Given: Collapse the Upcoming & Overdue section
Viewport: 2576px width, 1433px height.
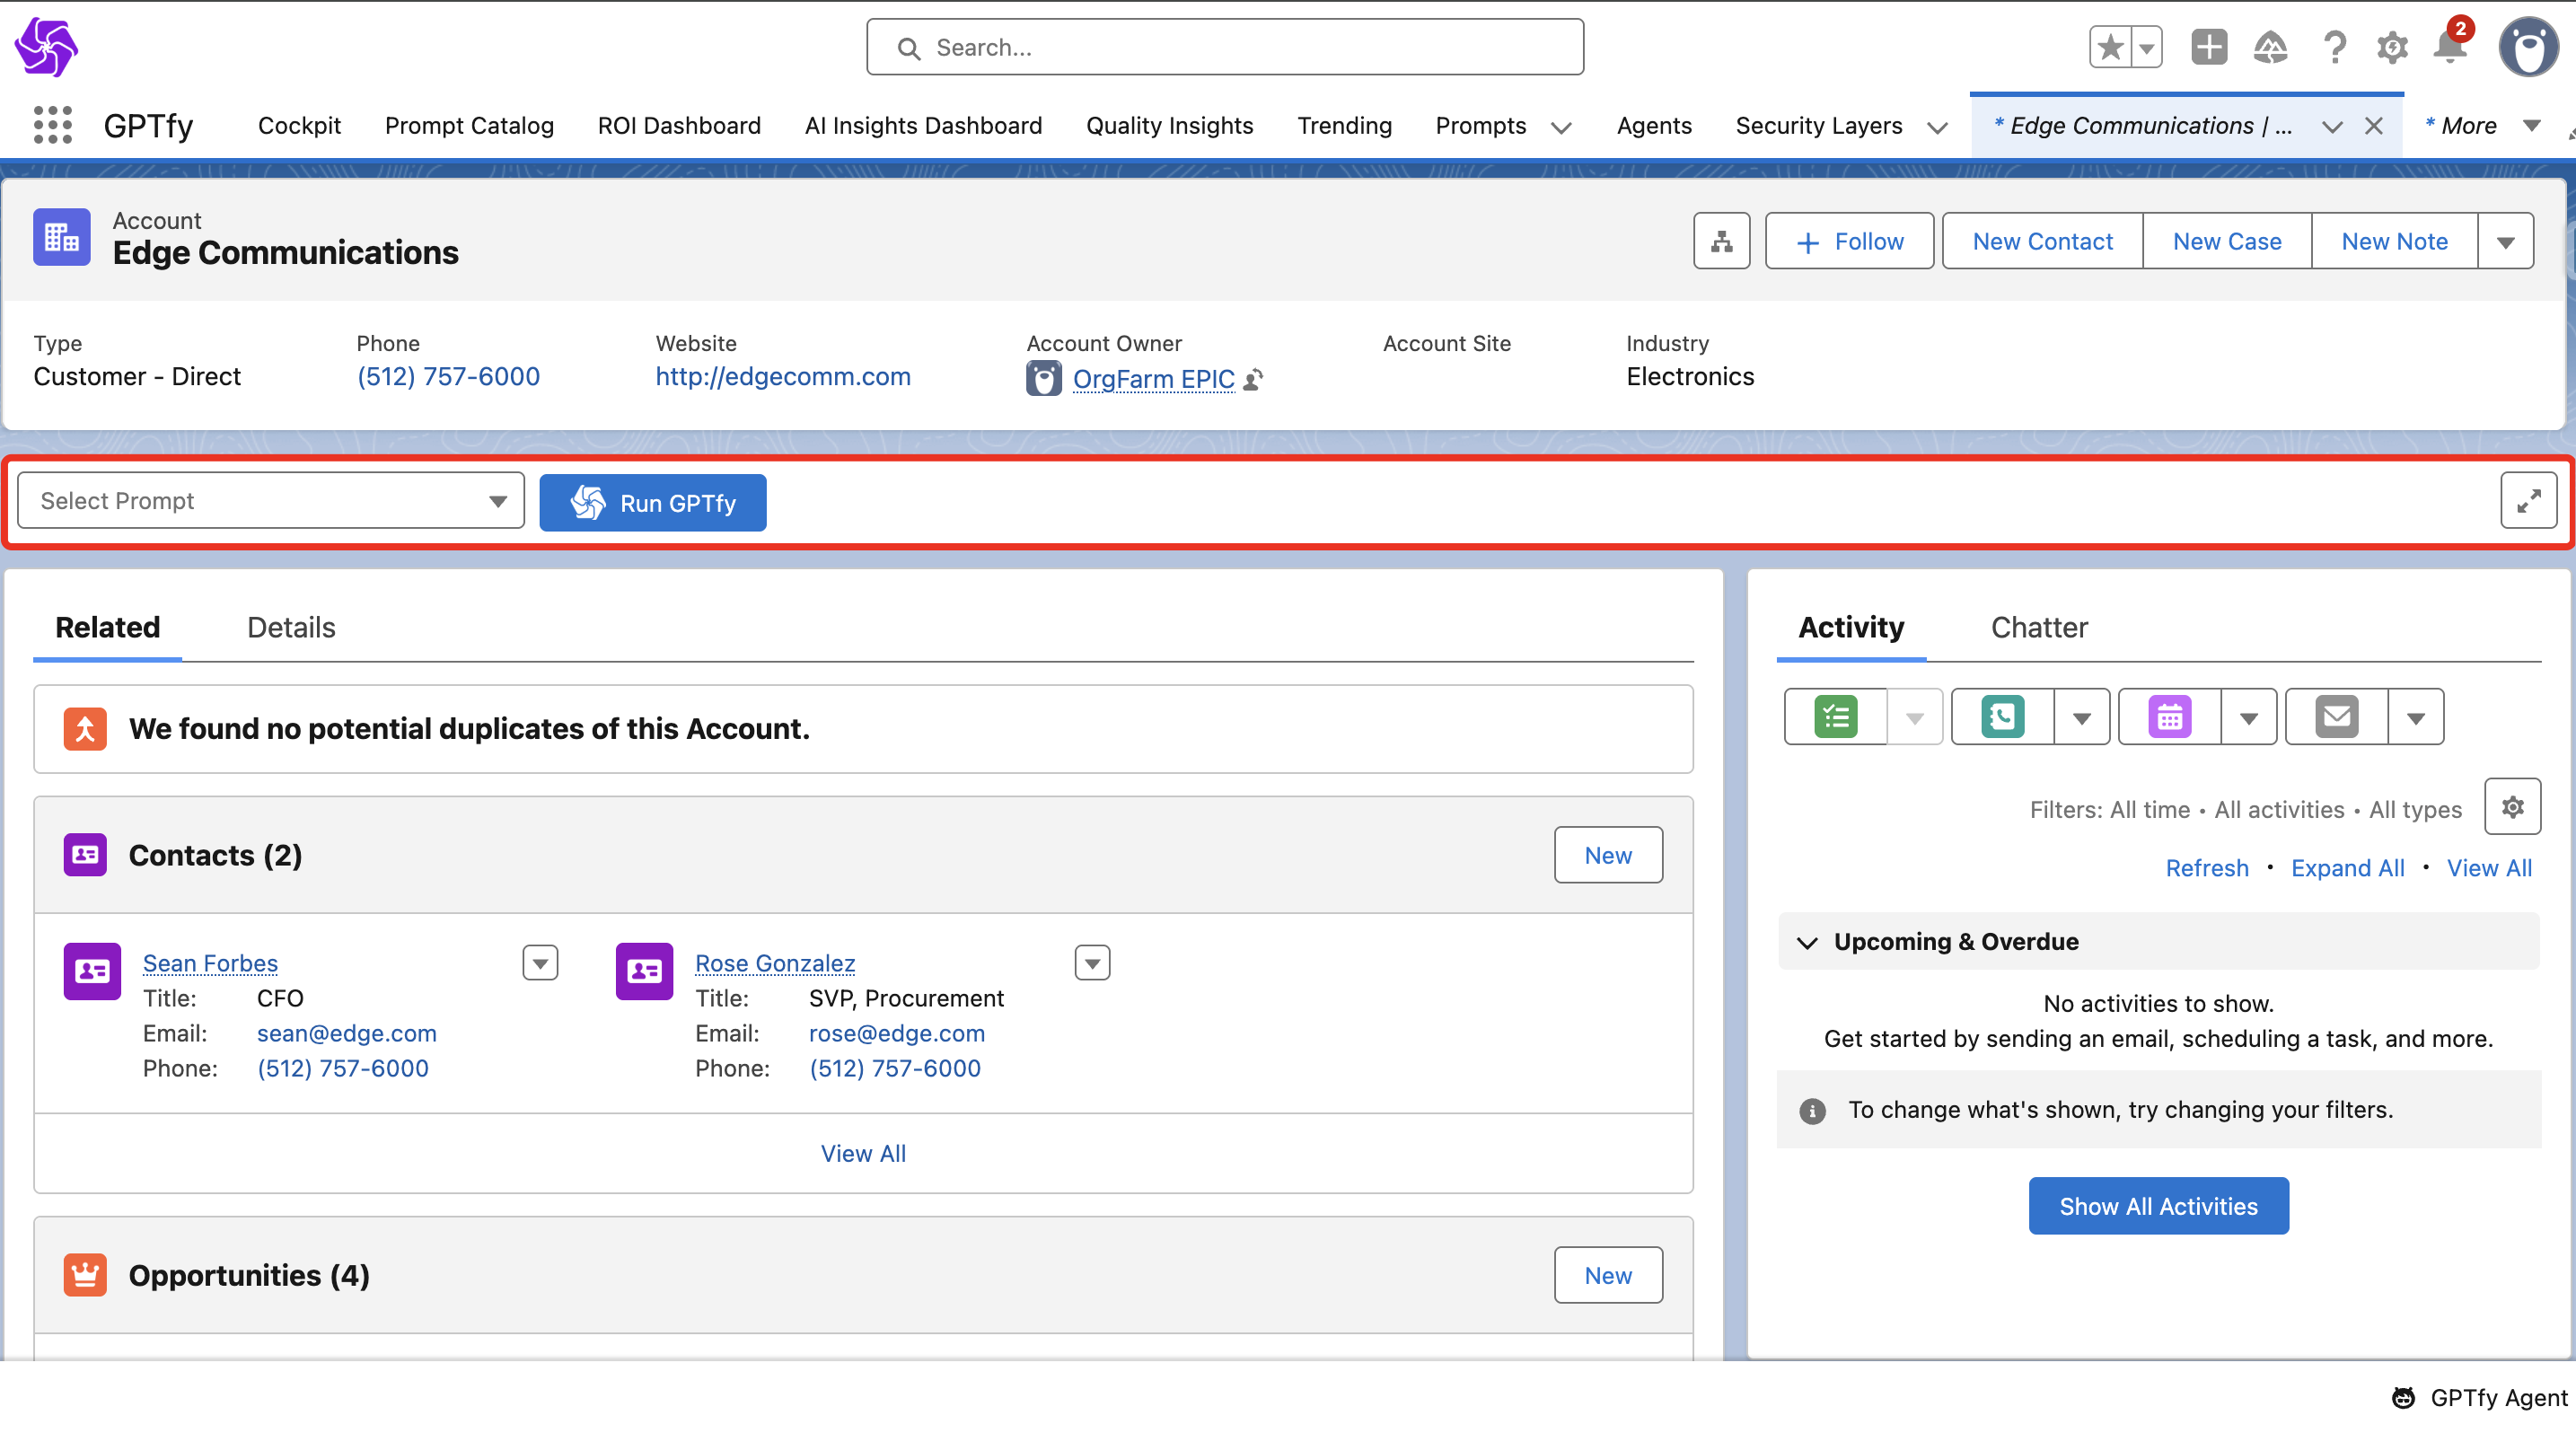Looking at the screenshot, I should click(1806, 942).
